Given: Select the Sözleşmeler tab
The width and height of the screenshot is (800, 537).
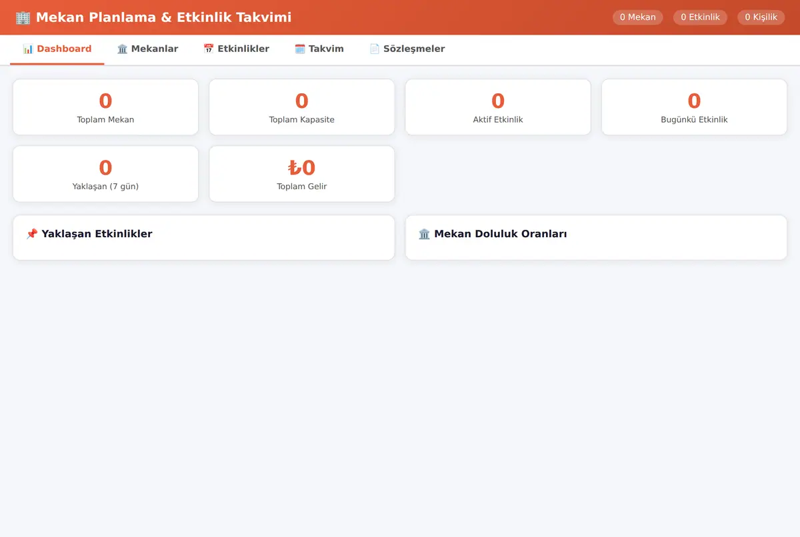Looking at the screenshot, I should [407, 49].
